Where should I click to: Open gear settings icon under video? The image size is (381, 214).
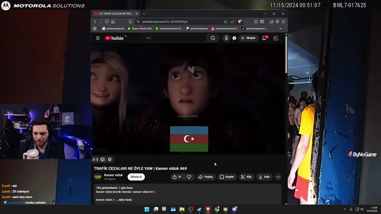(x=110, y=160)
